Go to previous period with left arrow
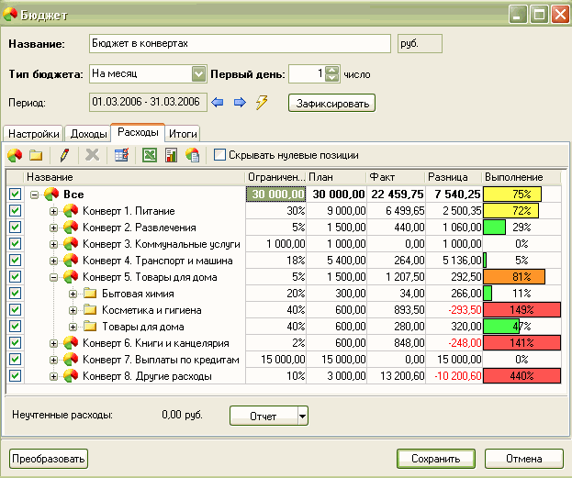Viewport: 572px width, 478px height. pyautogui.click(x=218, y=102)
